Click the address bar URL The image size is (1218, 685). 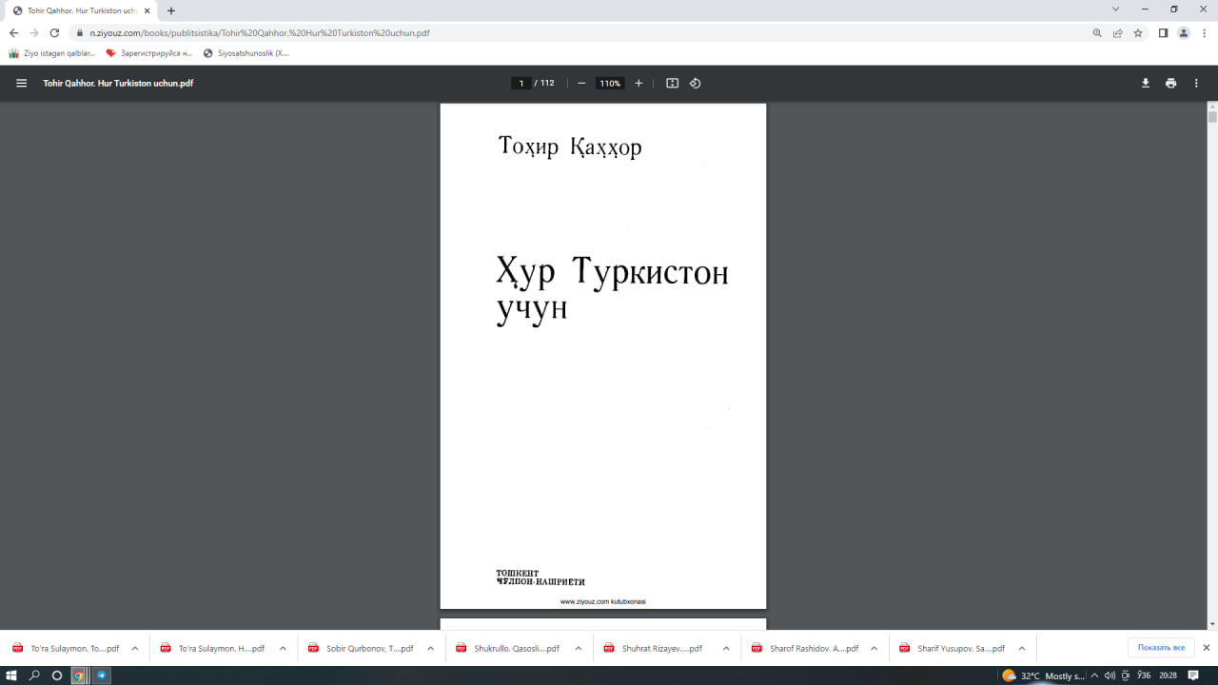click(x=260, y=32)
